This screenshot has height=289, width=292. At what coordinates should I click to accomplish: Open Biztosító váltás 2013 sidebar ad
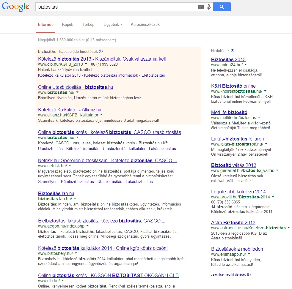pos(234,165)
